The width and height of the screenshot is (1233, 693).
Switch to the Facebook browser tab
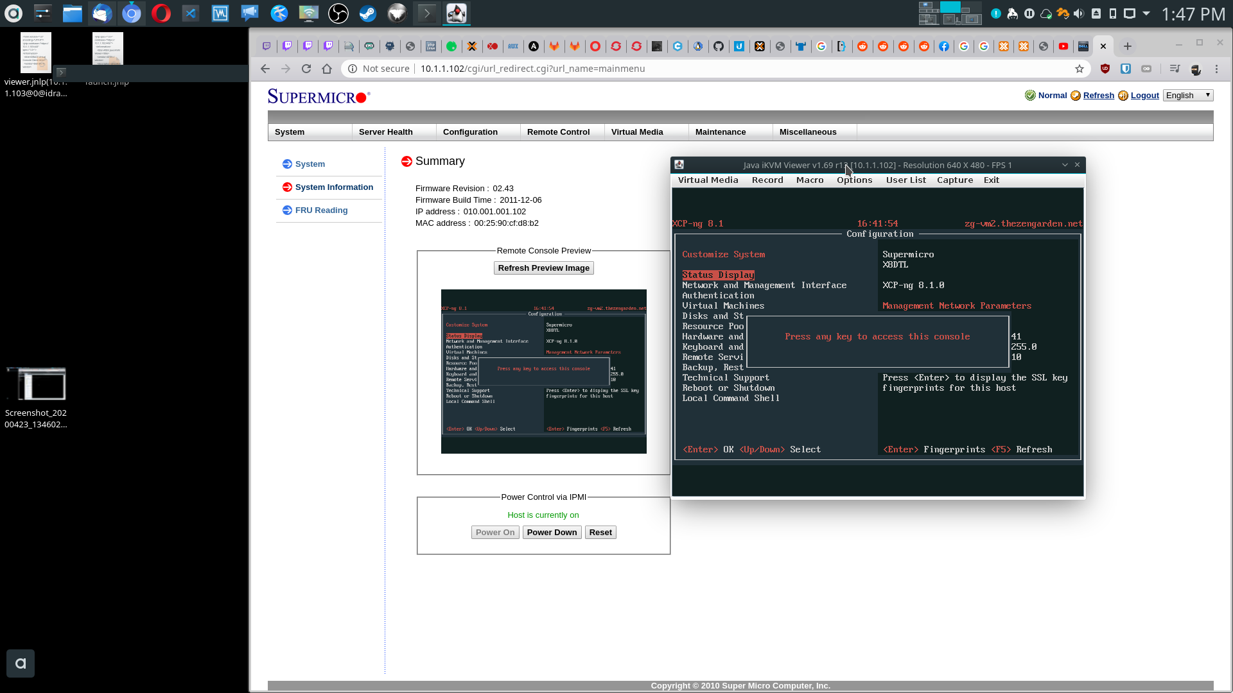click(944, 46)
